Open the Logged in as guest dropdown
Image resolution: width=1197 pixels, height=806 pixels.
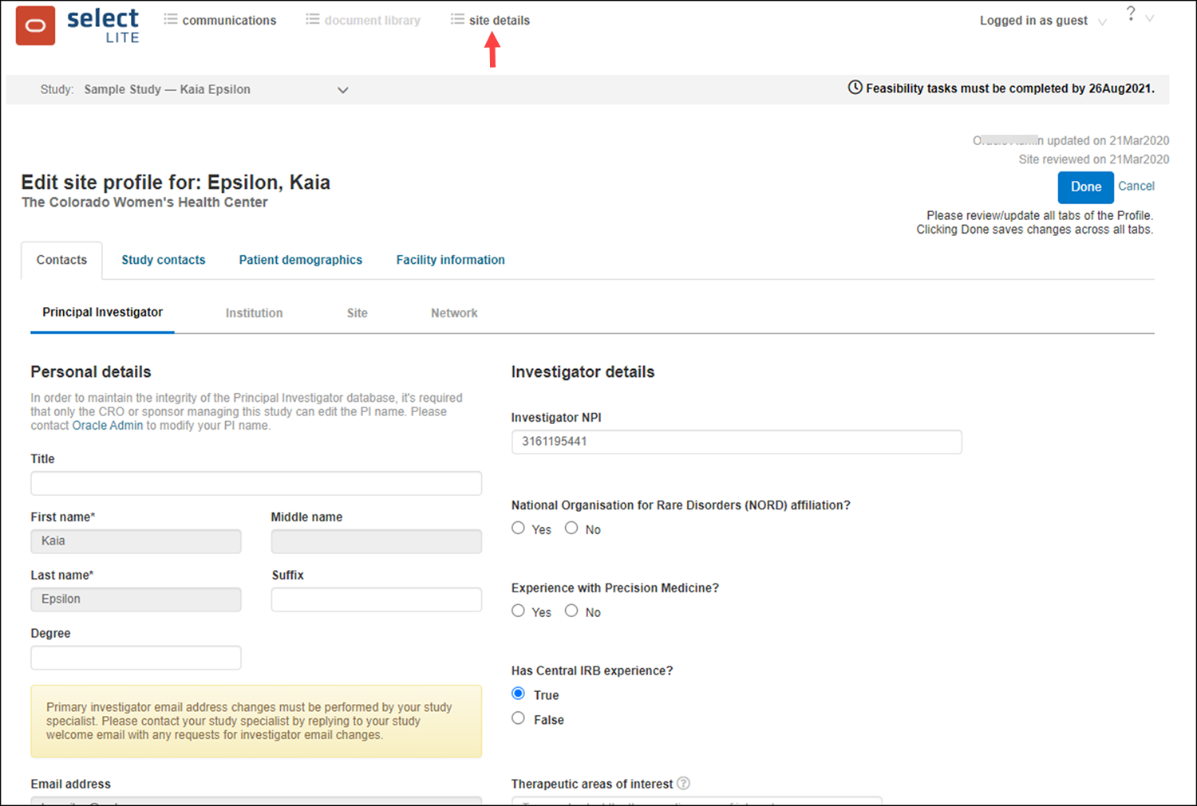tap(1103, 21)
